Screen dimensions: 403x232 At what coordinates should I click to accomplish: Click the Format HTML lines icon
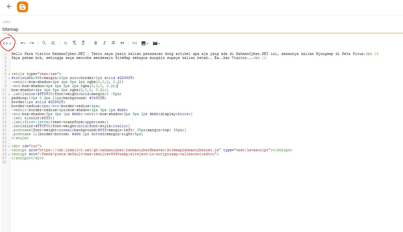pyautogui.click(x=65, y=43)
